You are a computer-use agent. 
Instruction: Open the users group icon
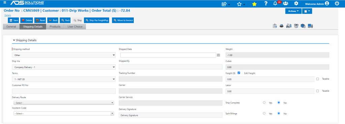(286, 3)
